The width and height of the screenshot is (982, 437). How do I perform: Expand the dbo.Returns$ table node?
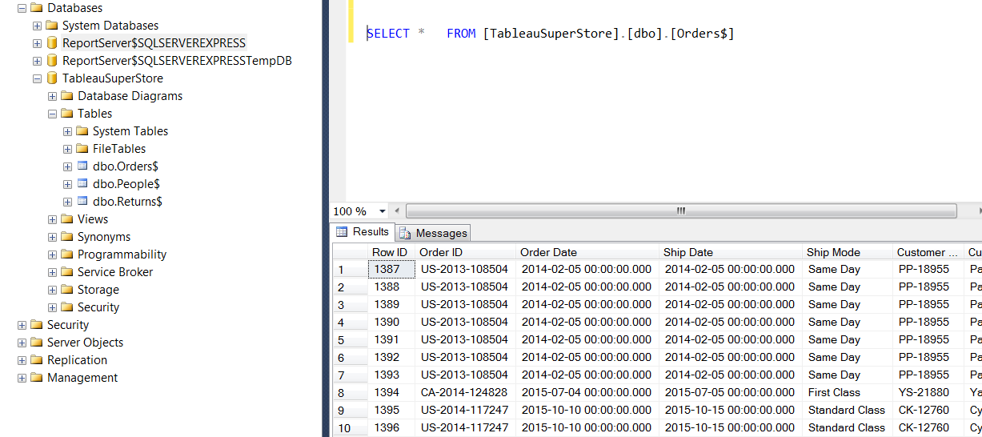[67, 202]
